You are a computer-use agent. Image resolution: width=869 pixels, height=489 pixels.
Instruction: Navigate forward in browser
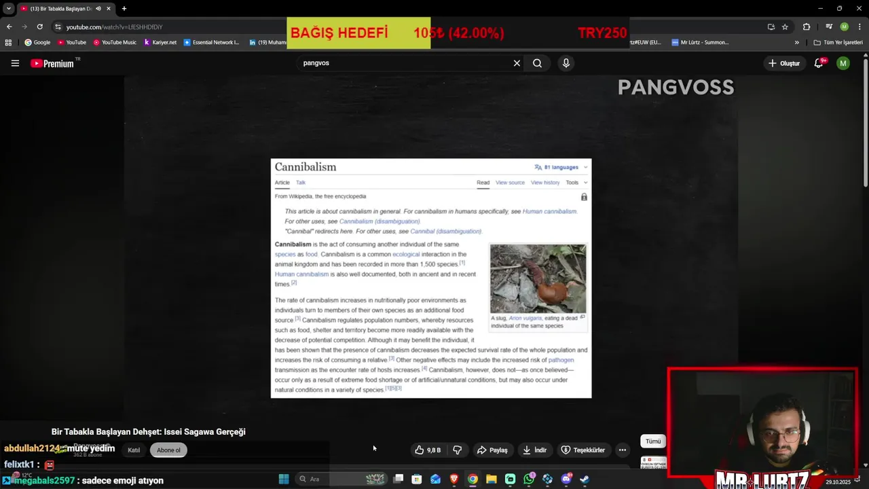(x=24, y=26)
